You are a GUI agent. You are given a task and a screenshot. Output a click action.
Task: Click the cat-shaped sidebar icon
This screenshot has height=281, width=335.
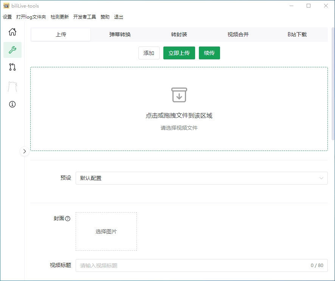tap(12, 87)
